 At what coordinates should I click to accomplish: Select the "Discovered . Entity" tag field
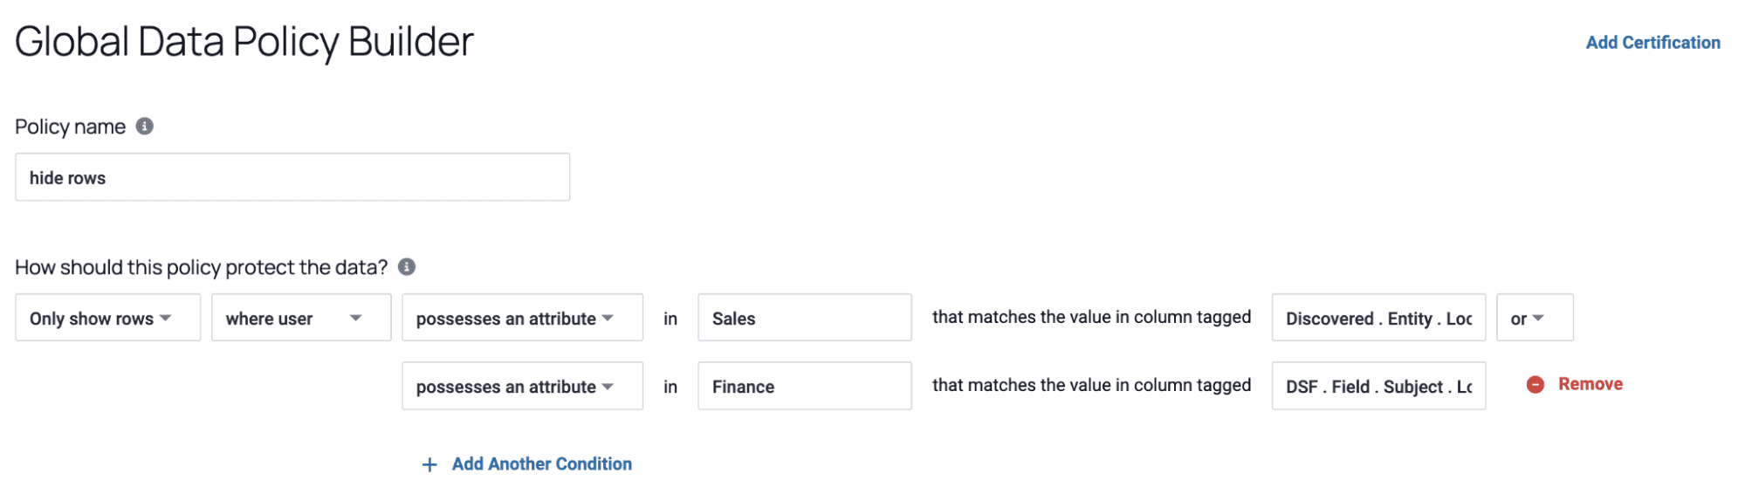(x=1377, y=318)
